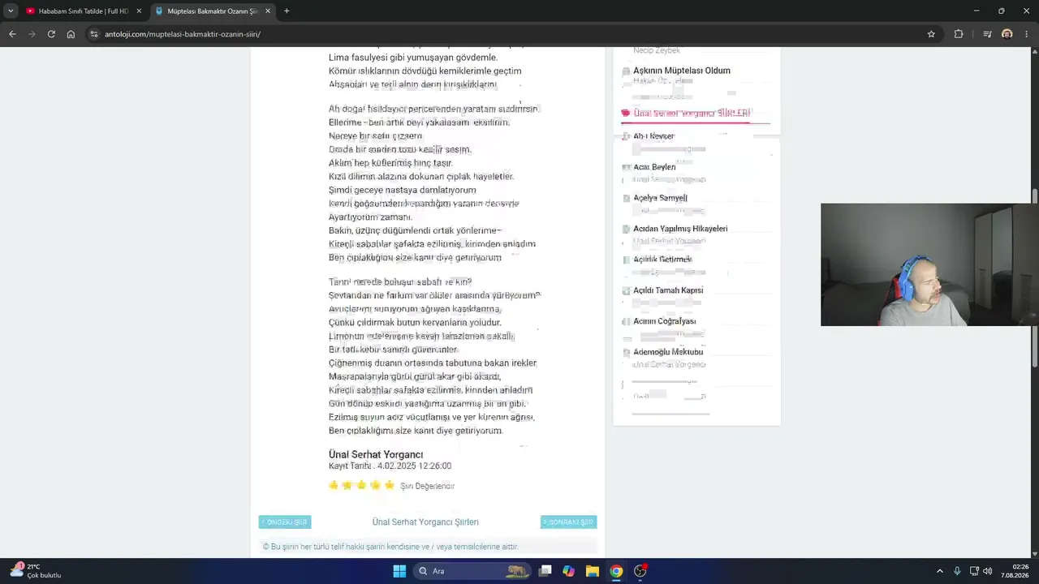Switch to Google Chrome on the taskbar

click(x=616, y=571)
